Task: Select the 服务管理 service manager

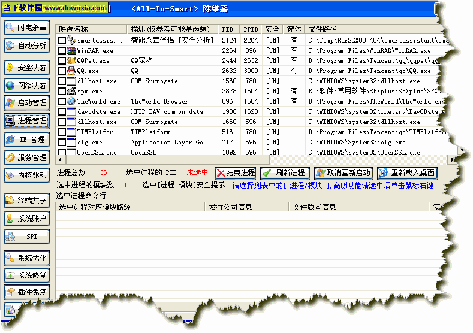Action: [26, 158]
